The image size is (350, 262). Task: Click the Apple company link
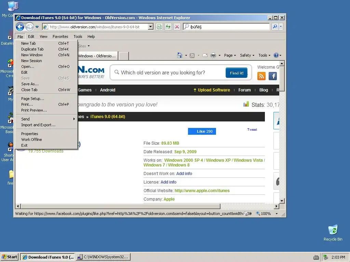coord(169,199)
